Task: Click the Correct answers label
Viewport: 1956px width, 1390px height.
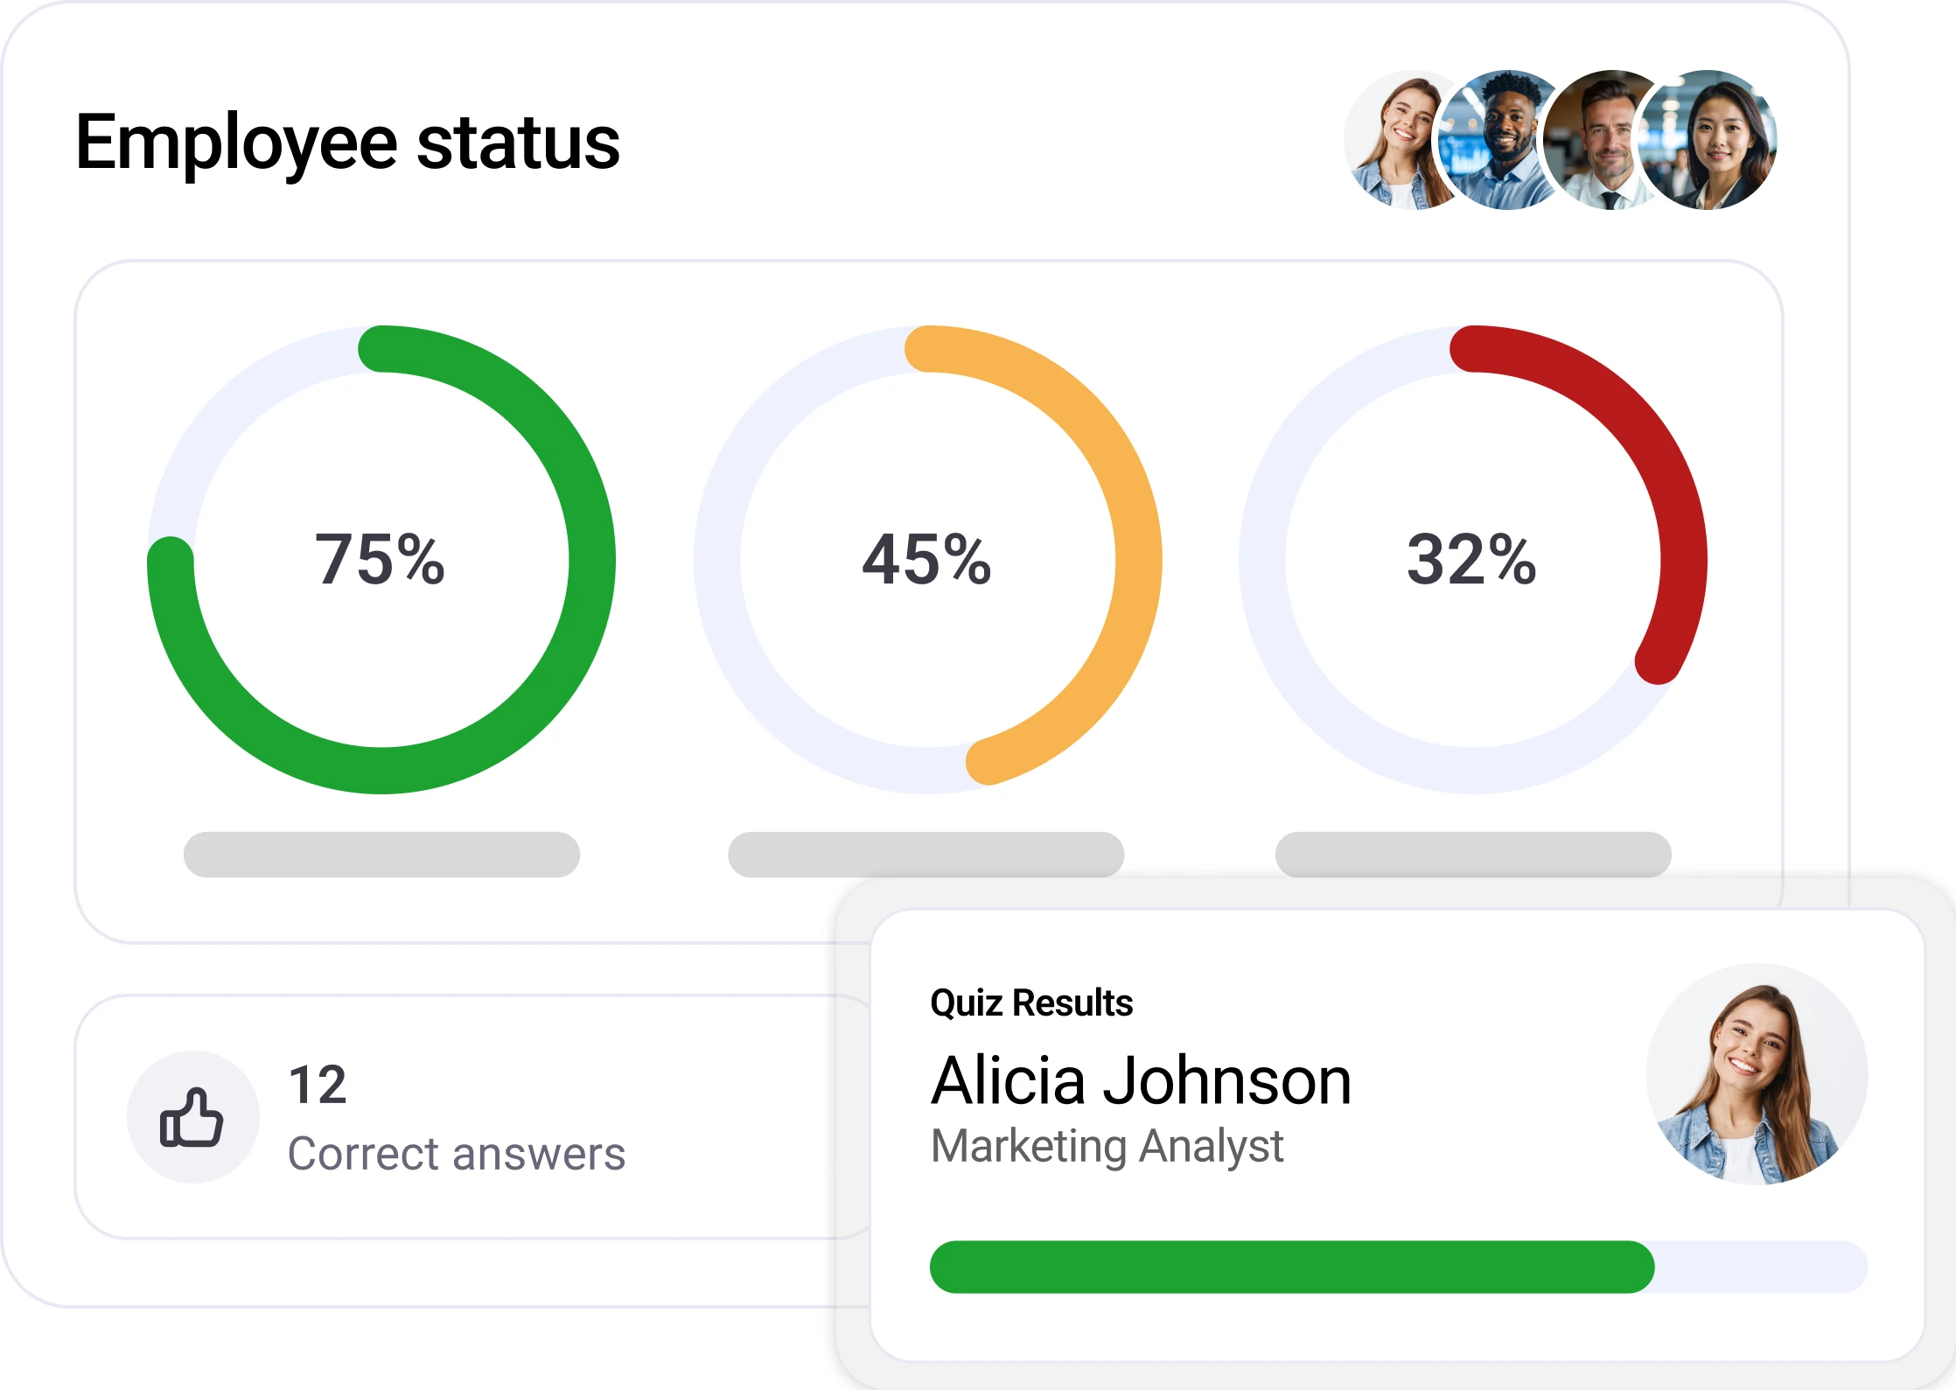Action: coord(457,1153)
